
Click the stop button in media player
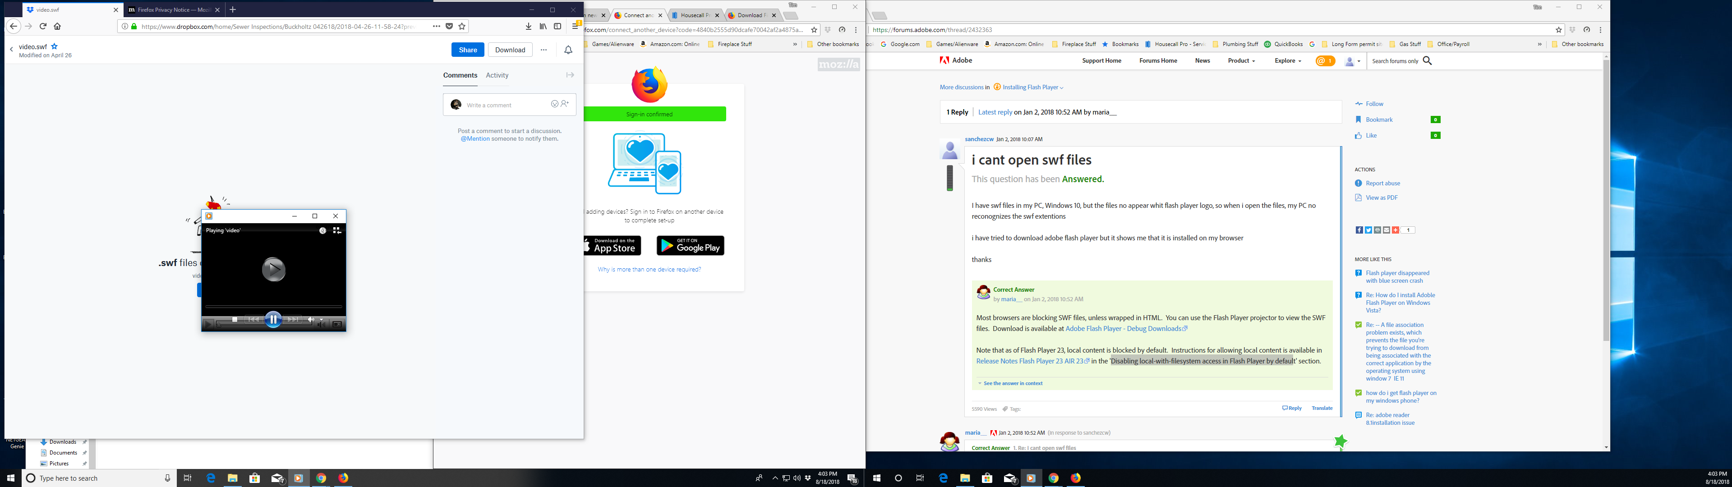click(234, 320)
